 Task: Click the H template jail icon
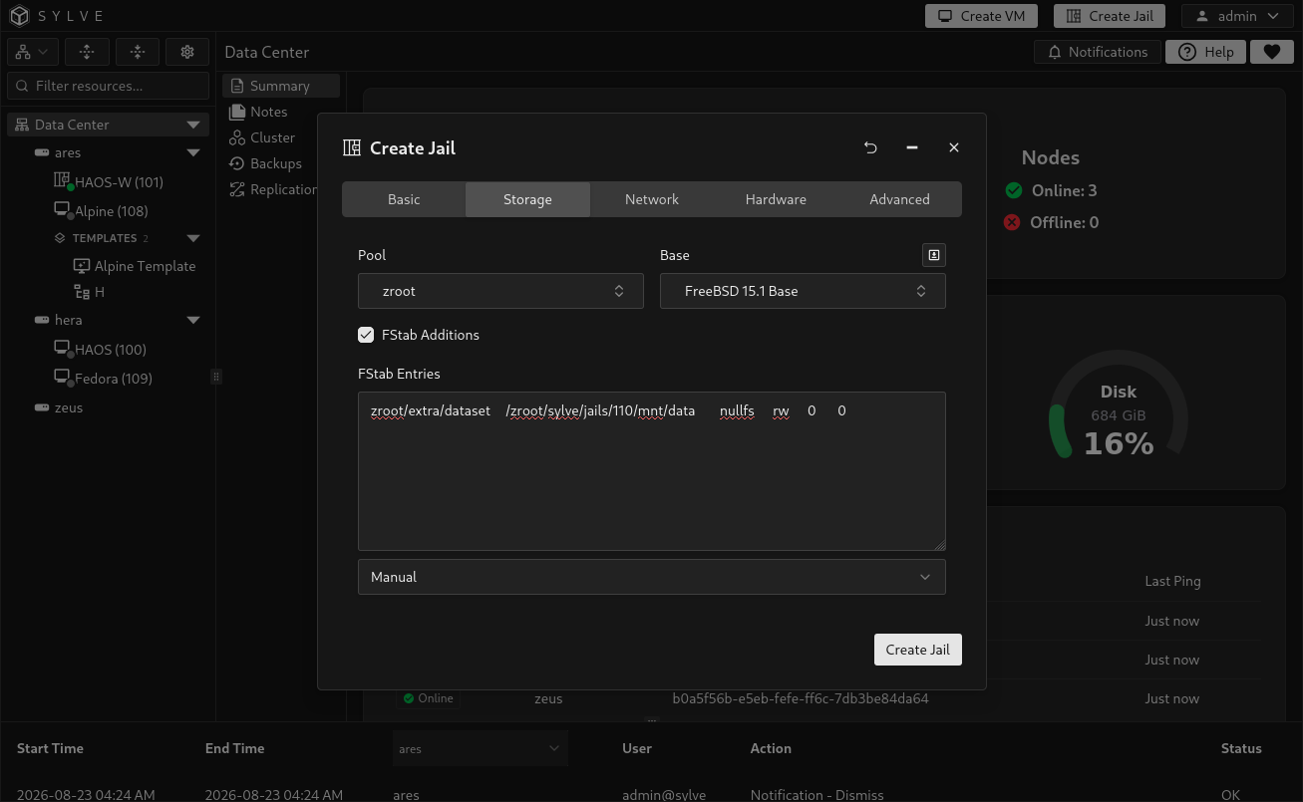pyautogui.click(x=82, y=292)
